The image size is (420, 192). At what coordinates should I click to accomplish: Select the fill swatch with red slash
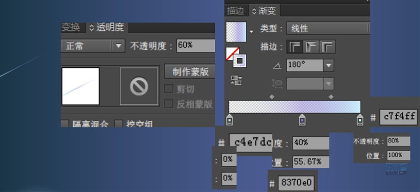click(231, 52)
